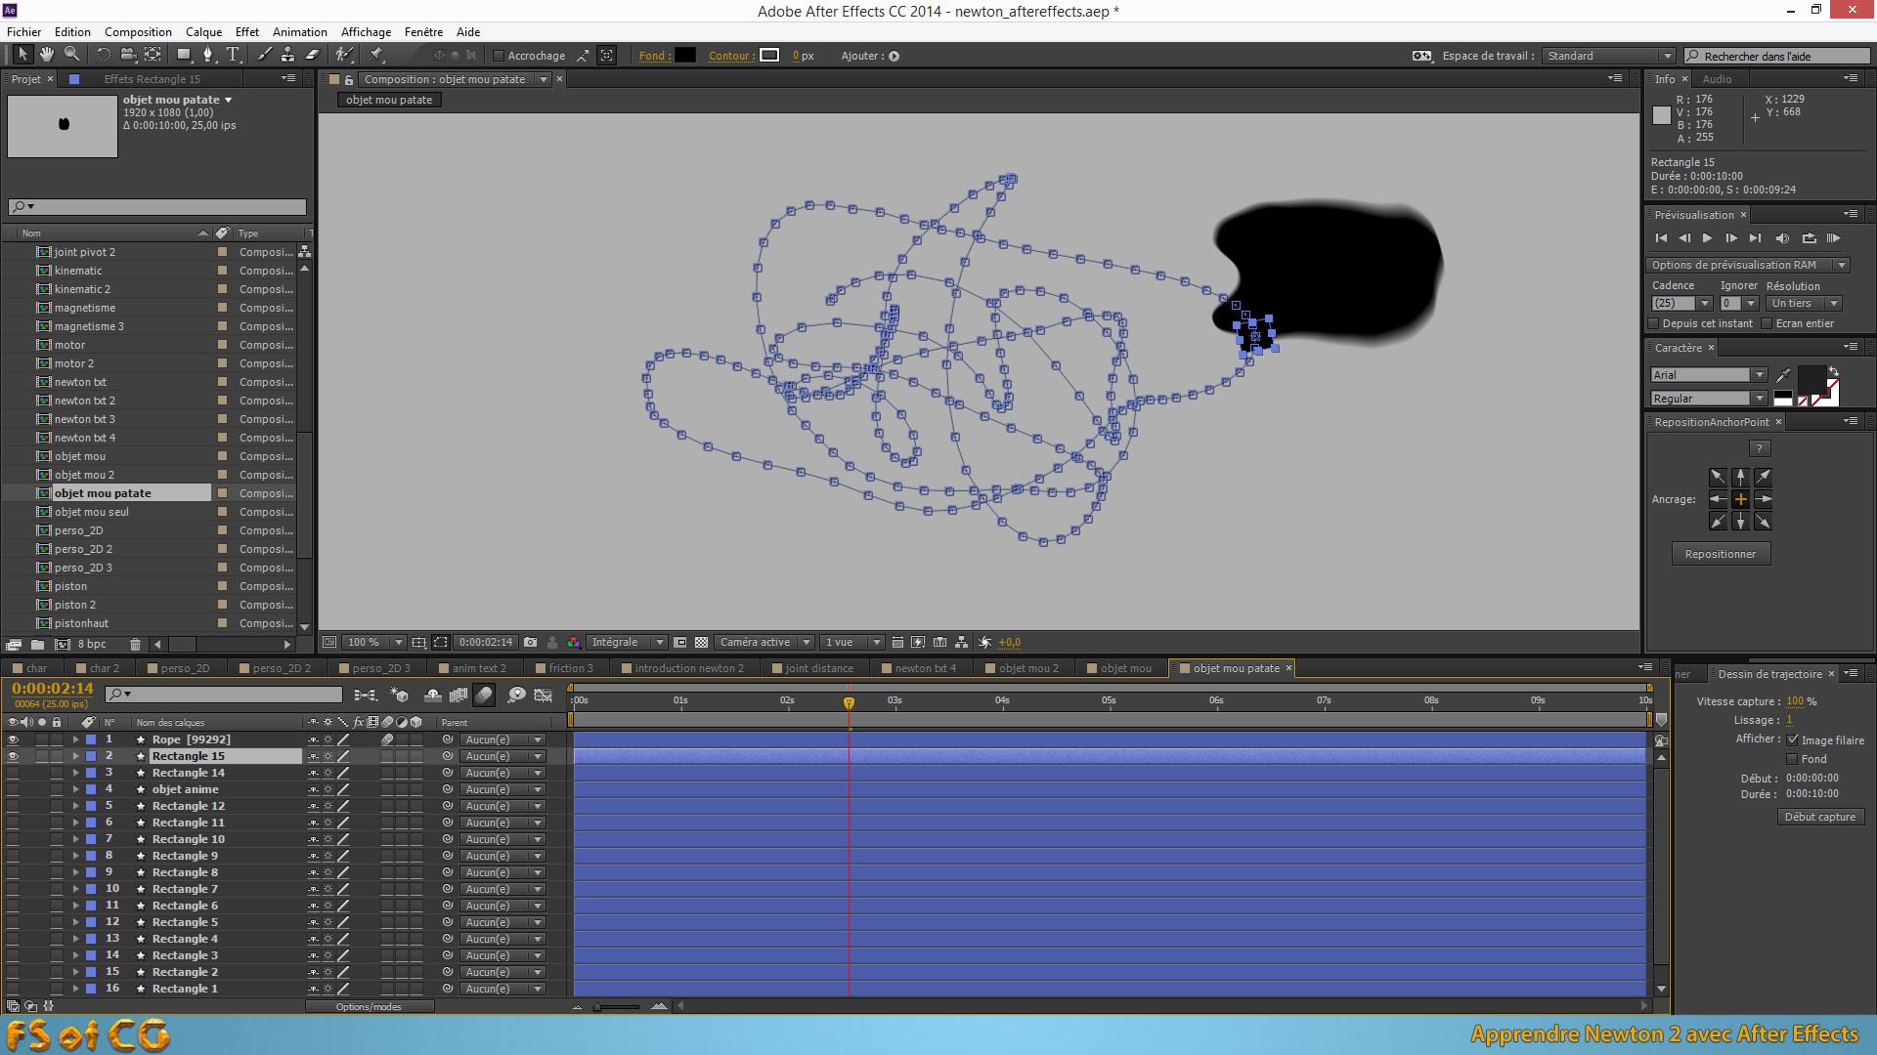
Task: Uncheck Image filaire in Dessin de trajectoire
Action: 1792,740
